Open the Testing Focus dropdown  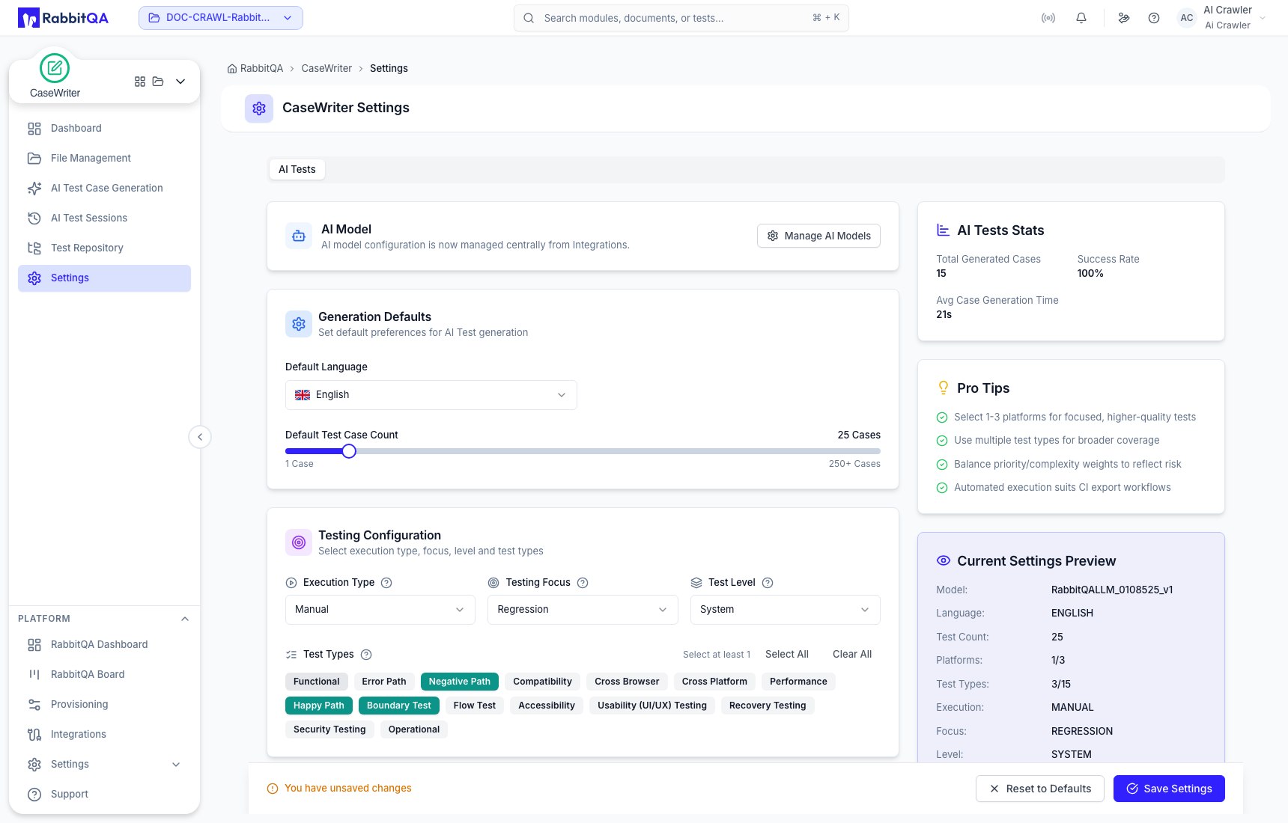click(583, 610)
